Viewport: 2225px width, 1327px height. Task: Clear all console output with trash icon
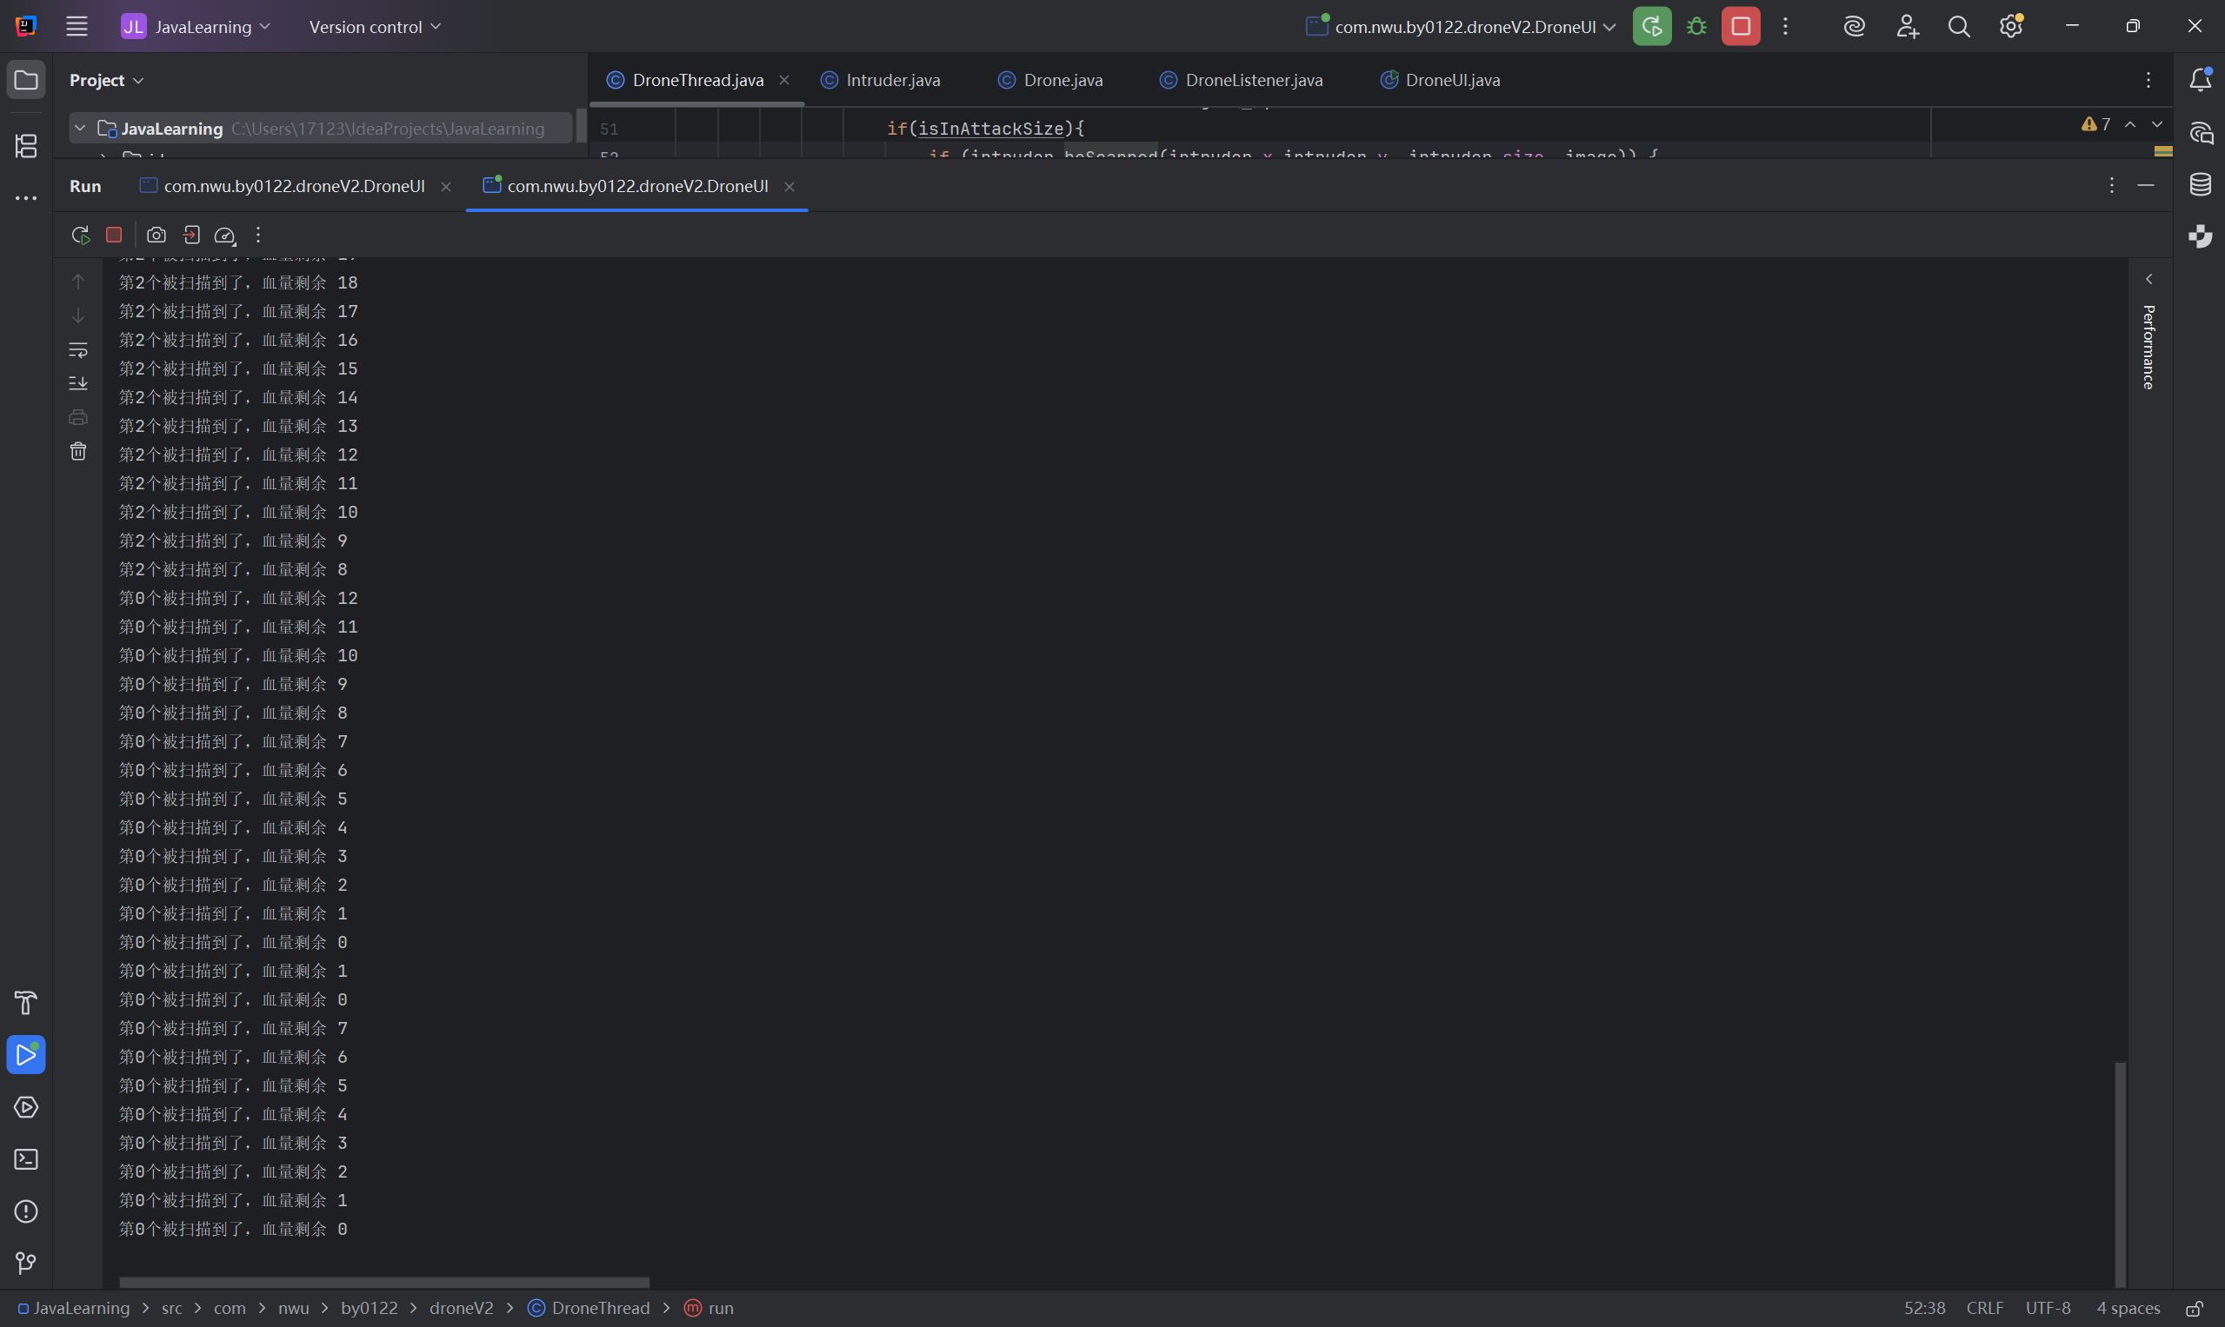(79, 452)
